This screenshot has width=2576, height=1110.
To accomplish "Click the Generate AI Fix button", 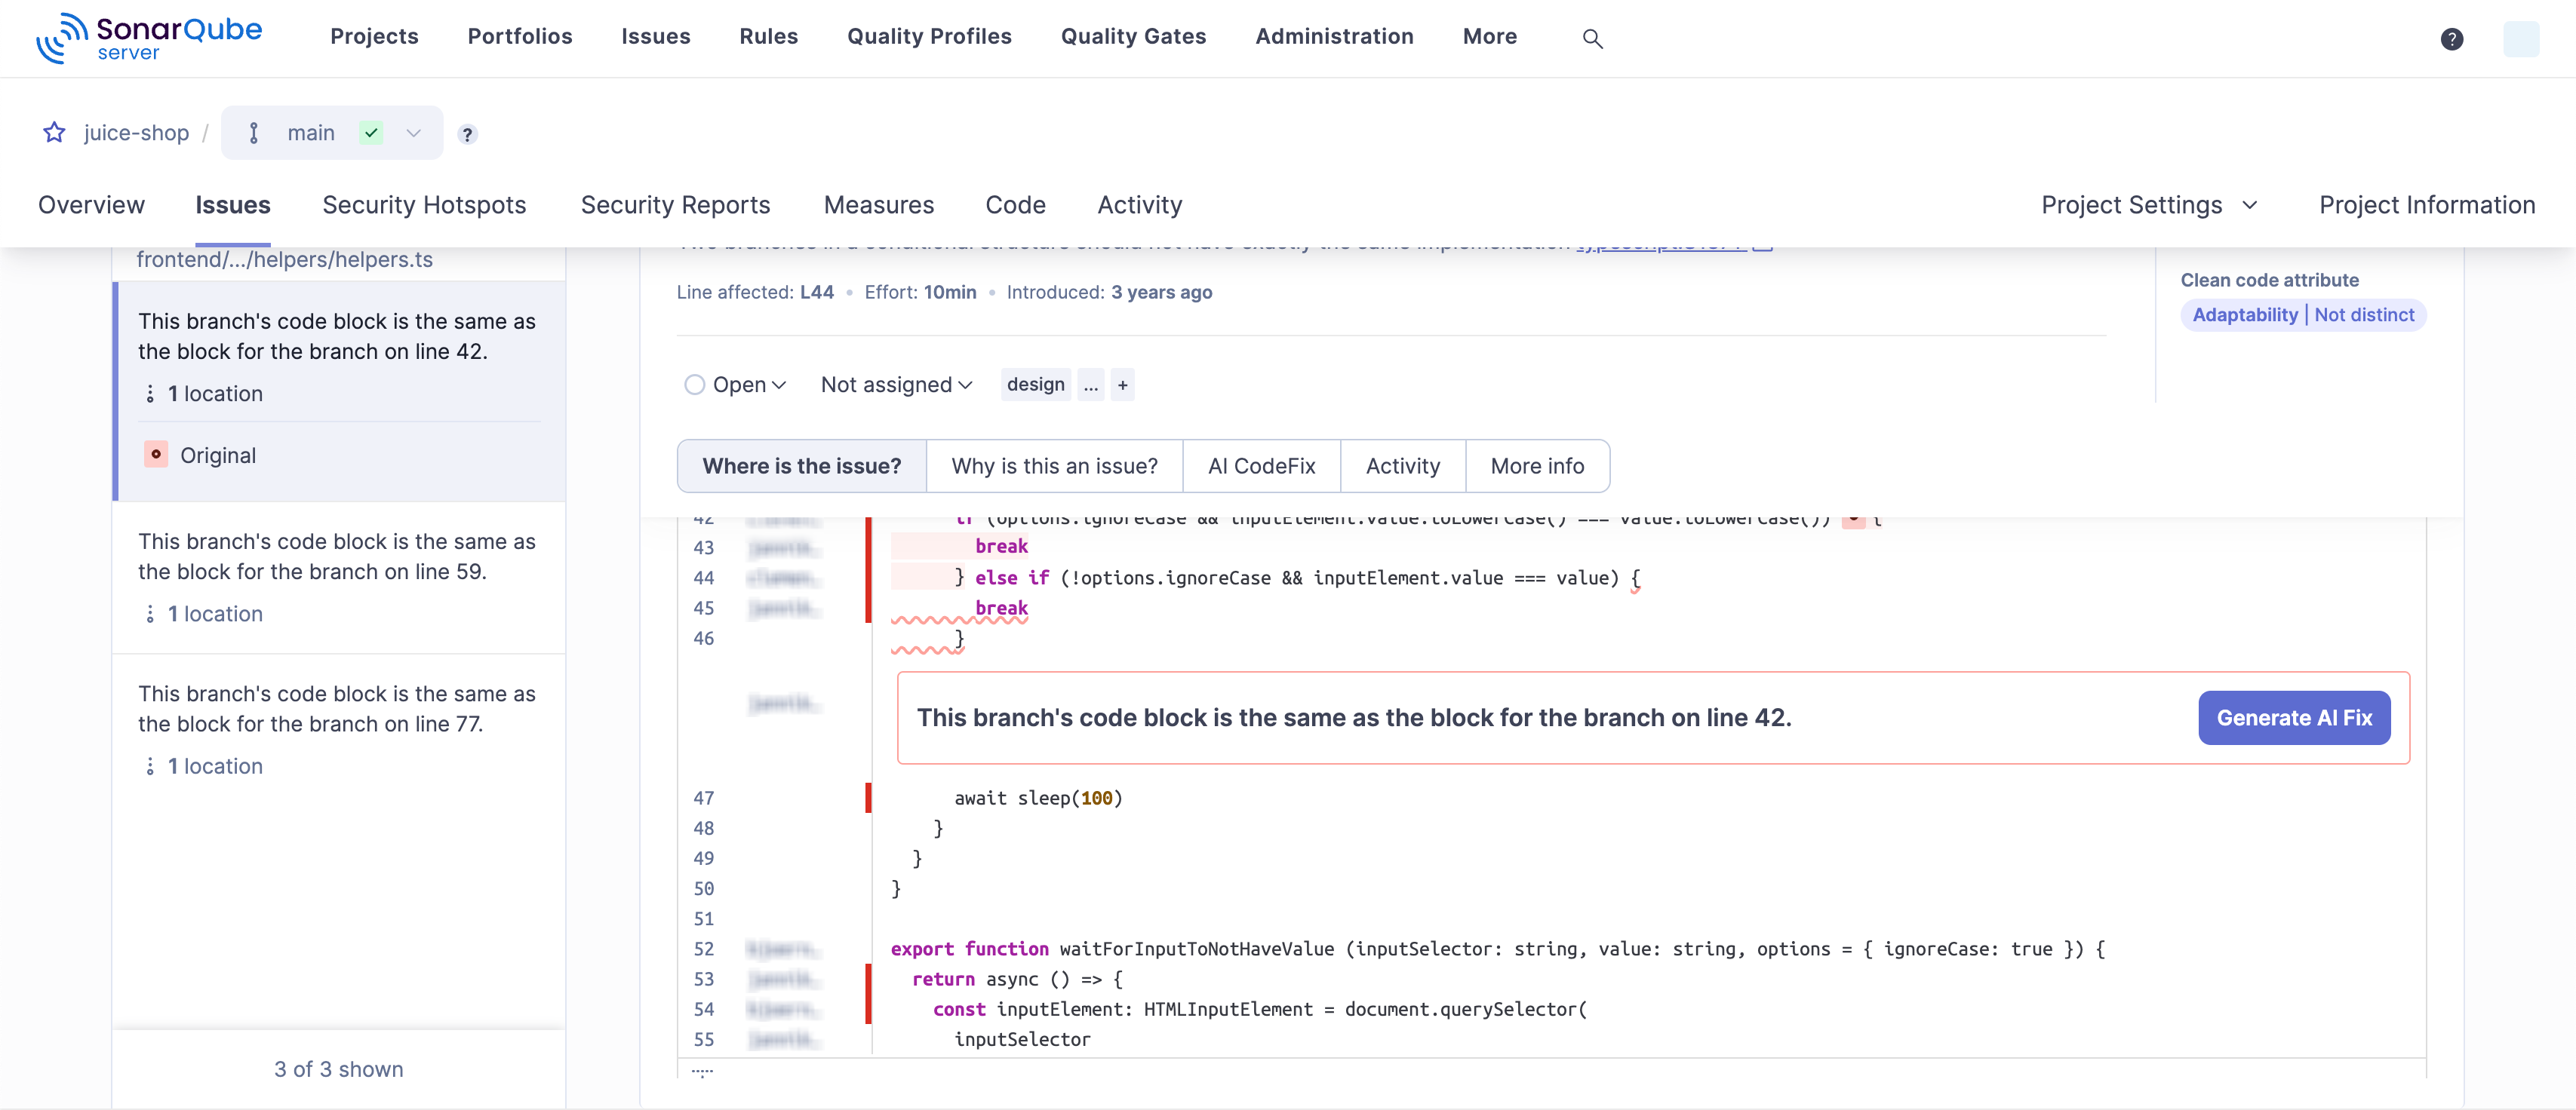I will point(2294,717).
